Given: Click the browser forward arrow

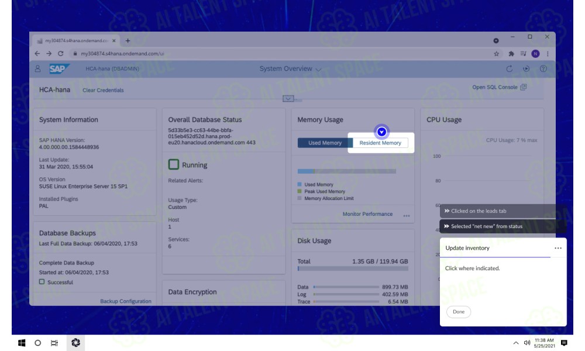Looking at the screenshot, I should 49,54.
